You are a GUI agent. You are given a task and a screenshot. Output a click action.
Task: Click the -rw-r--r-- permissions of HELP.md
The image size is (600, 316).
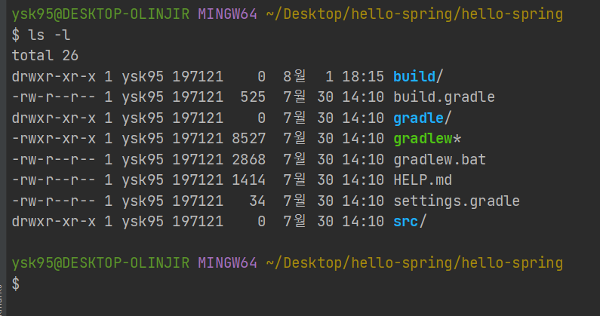point(54,179)
